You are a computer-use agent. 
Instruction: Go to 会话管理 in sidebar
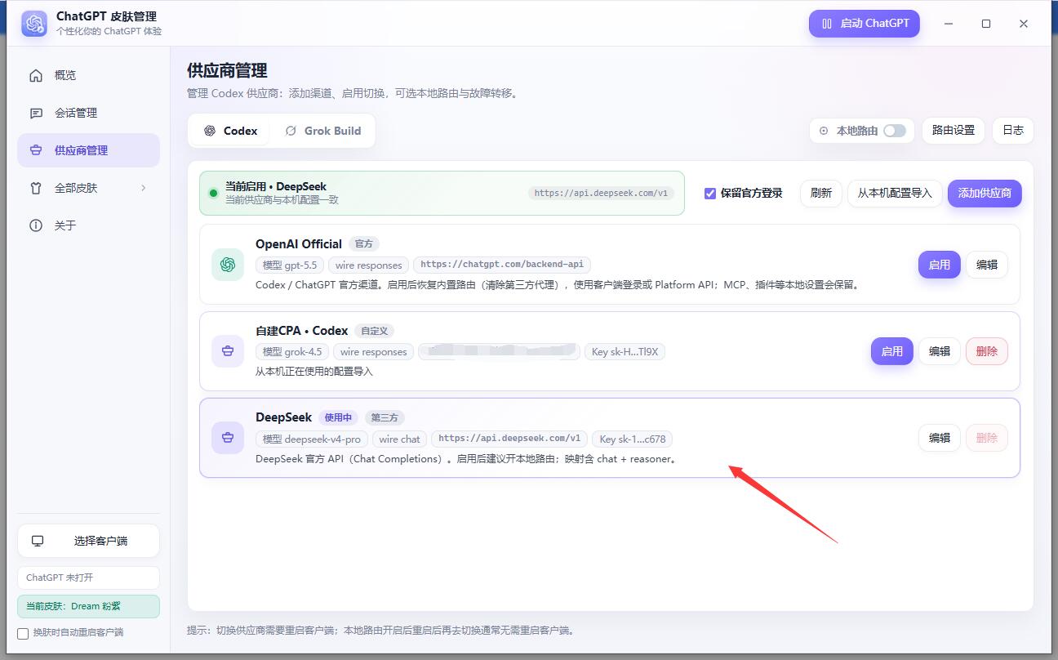(x=88, y=113)
